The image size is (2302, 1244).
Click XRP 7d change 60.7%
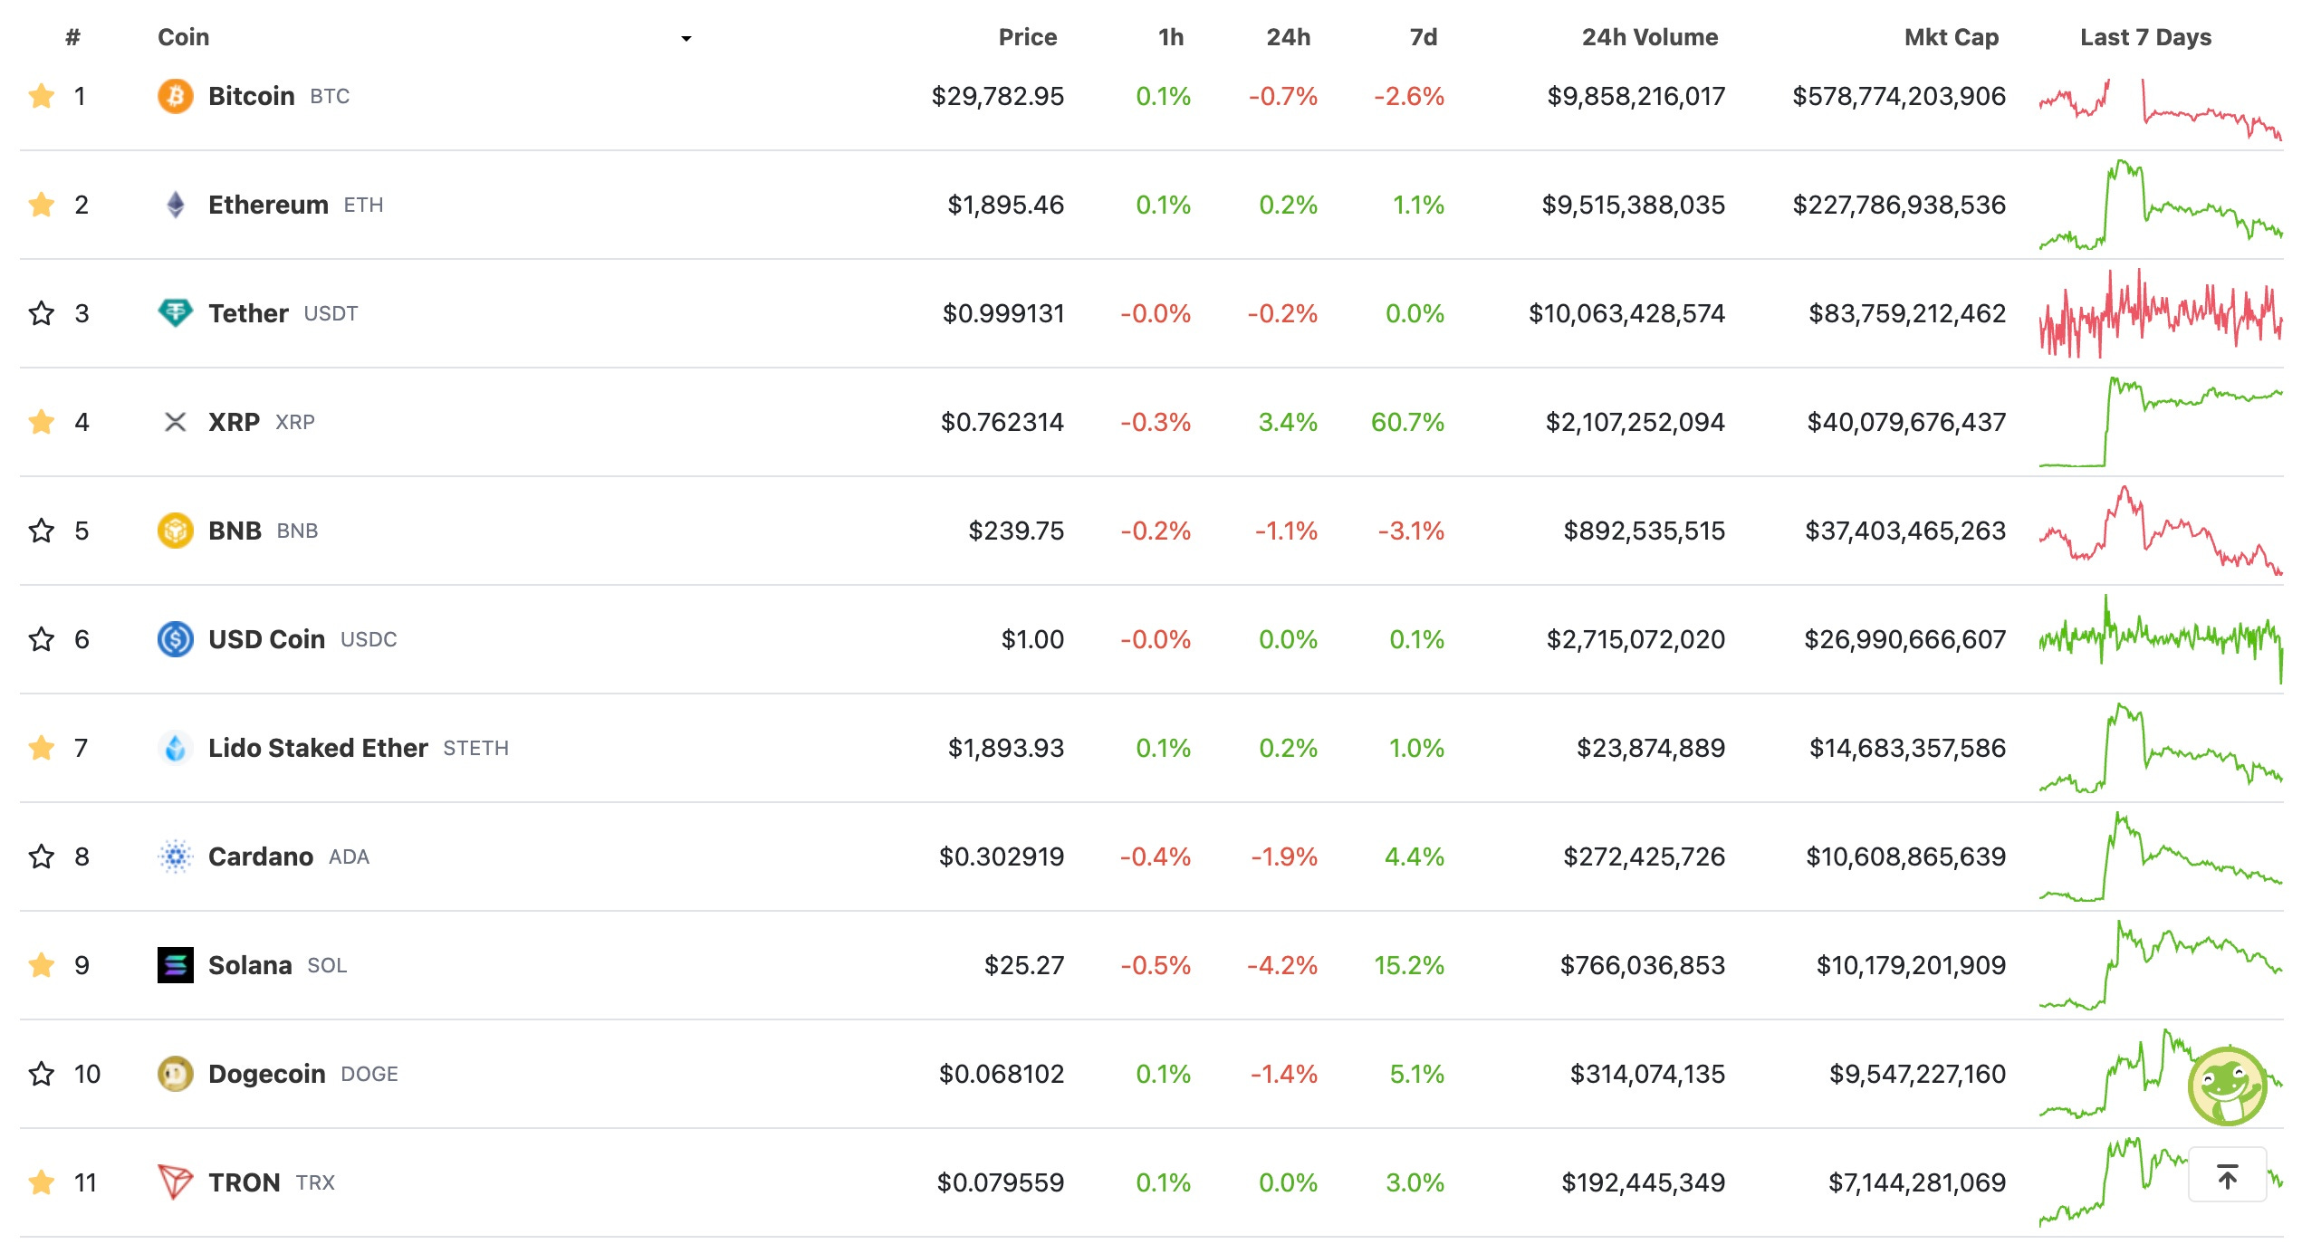tap(1407, 422)
